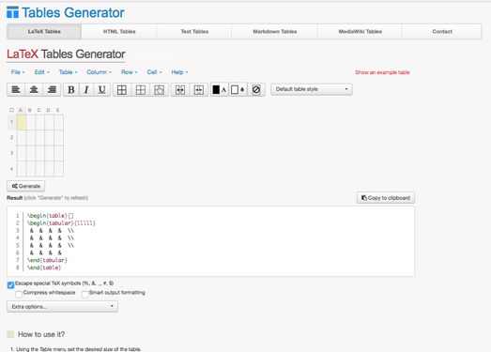Click the \begin{tabular} line in the result
Image resolution: width=491 pixels, height=352 pixels.
tap(61, 223)
